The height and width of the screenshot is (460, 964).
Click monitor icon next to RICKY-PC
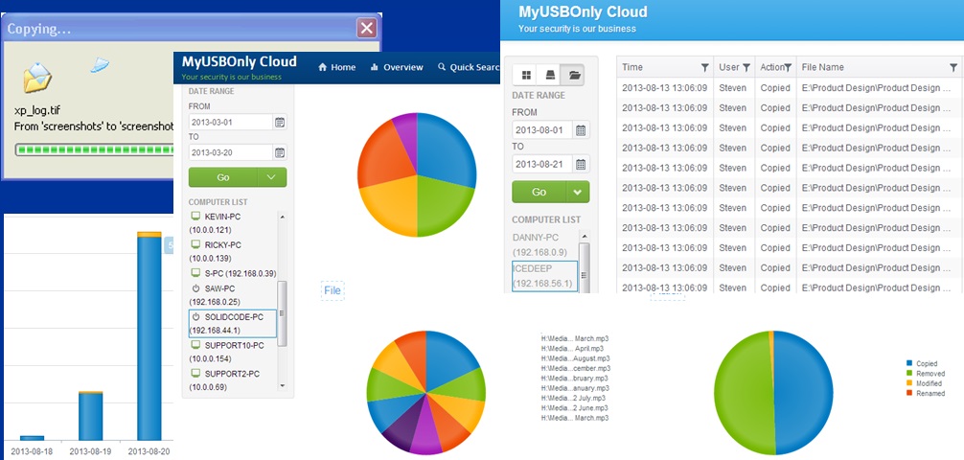coord(196,244)
